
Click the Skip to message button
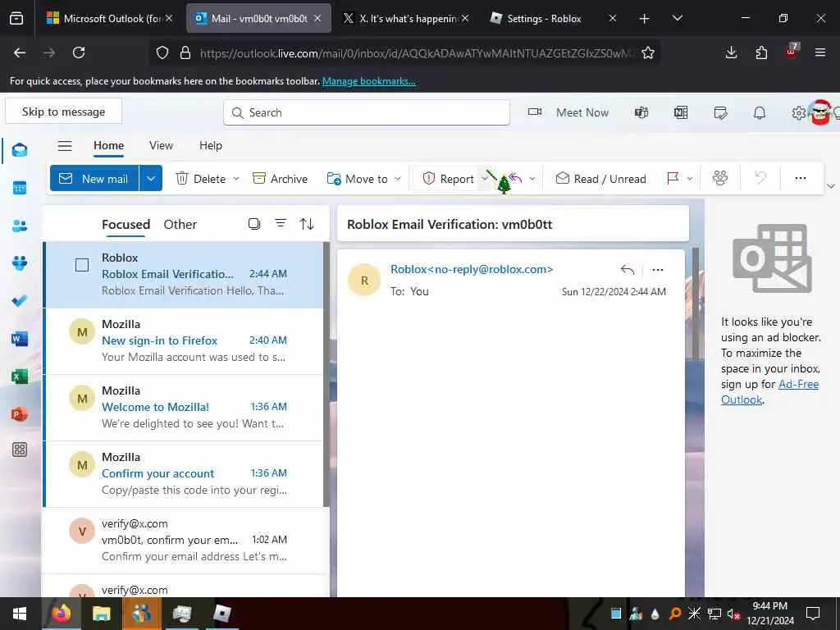[x=64, y=112]
